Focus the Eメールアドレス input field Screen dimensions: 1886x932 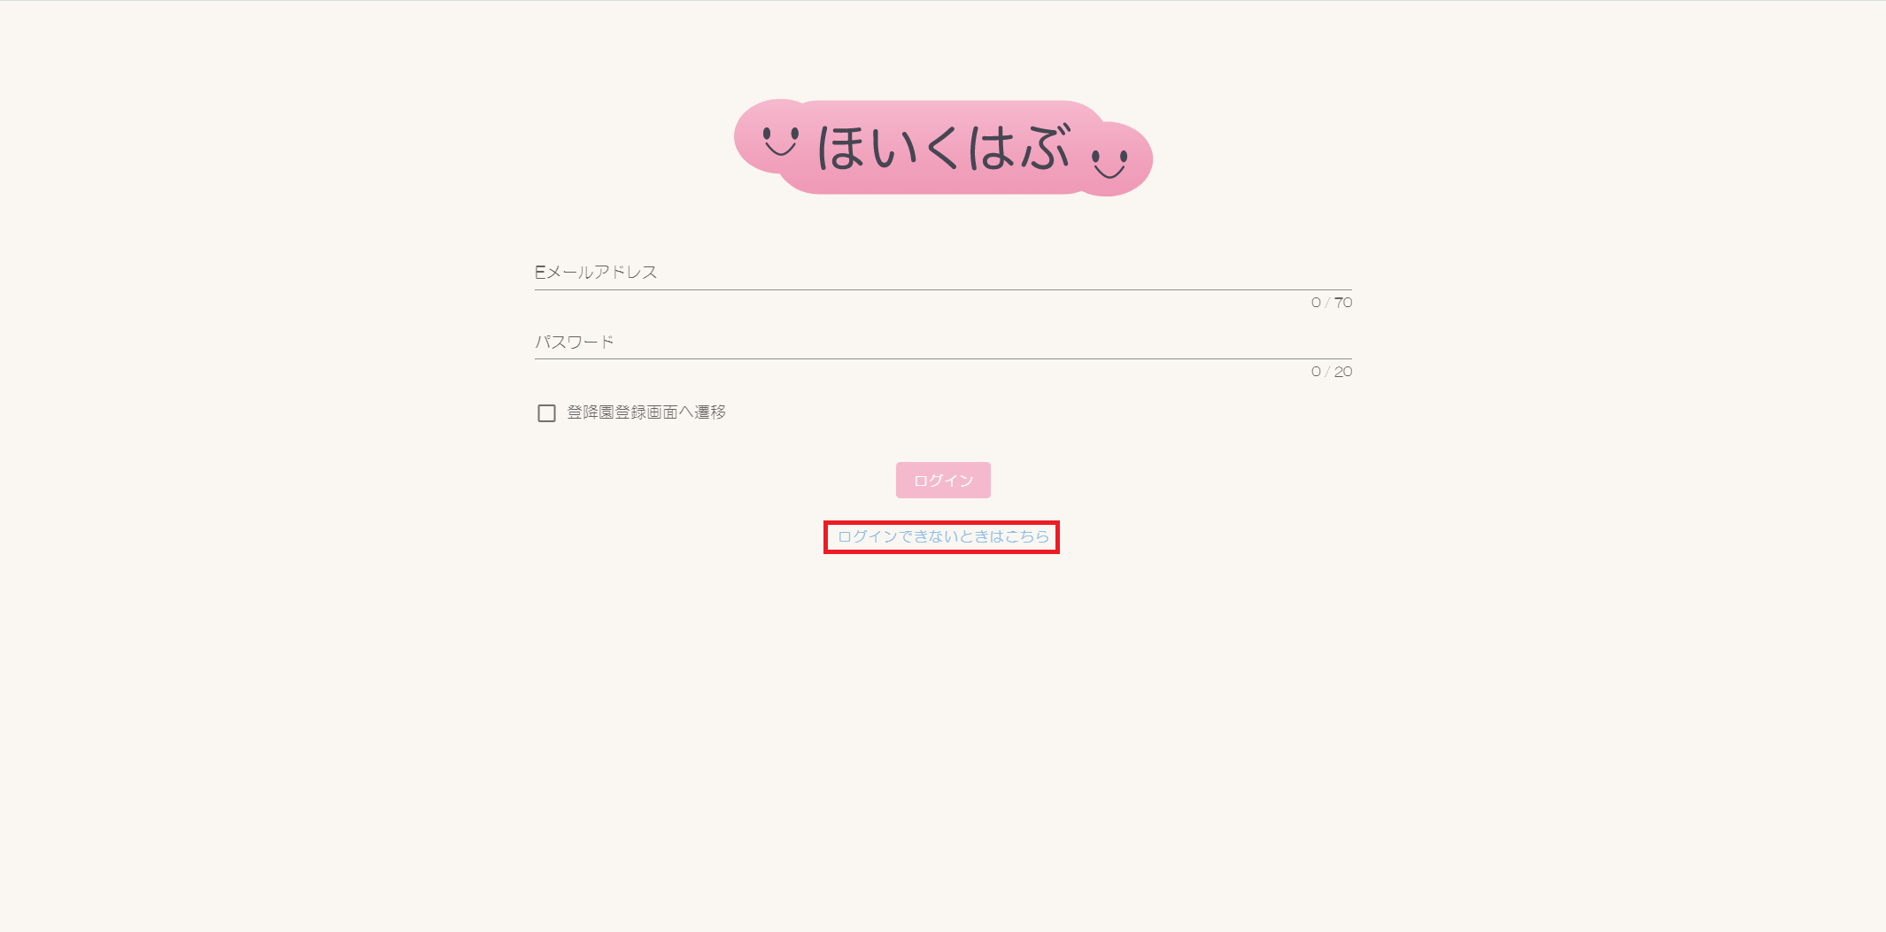[943, 272]
